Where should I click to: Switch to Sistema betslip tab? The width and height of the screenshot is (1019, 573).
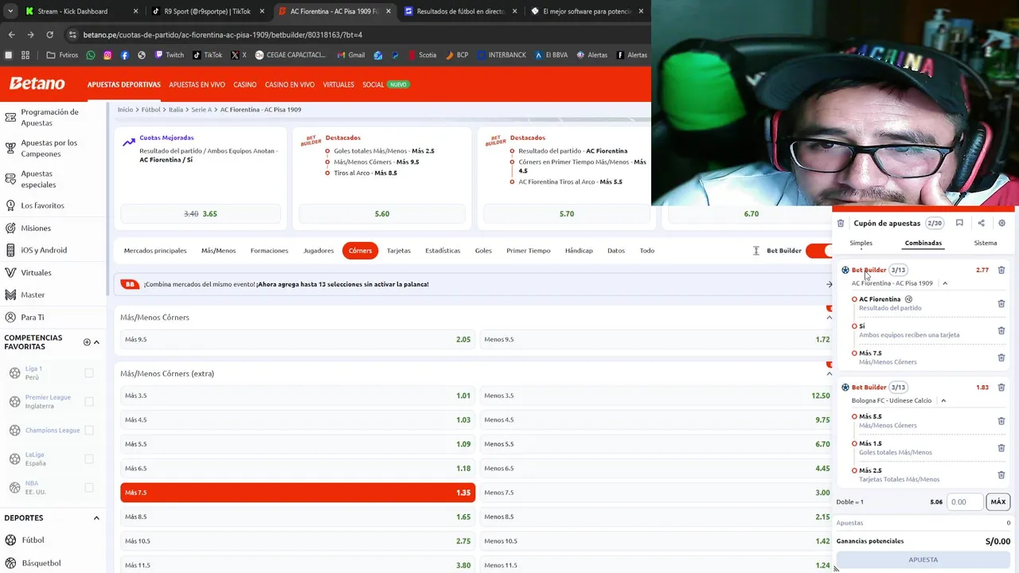pyautogui.click(x=985, y=243)
